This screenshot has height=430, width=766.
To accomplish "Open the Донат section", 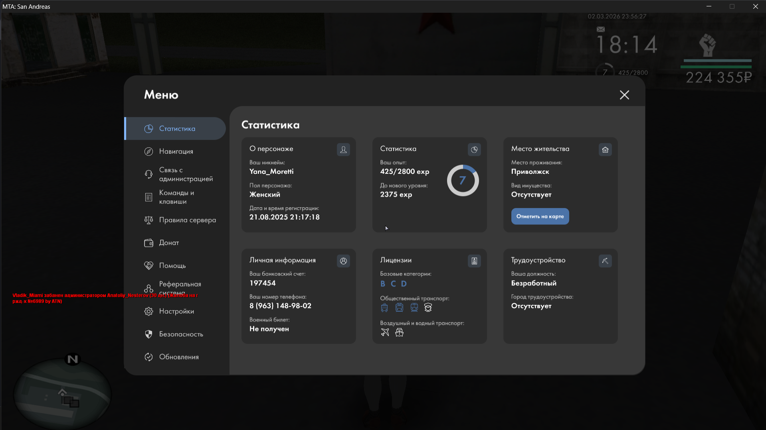I will pyautogui.click(x=168, y=243).
